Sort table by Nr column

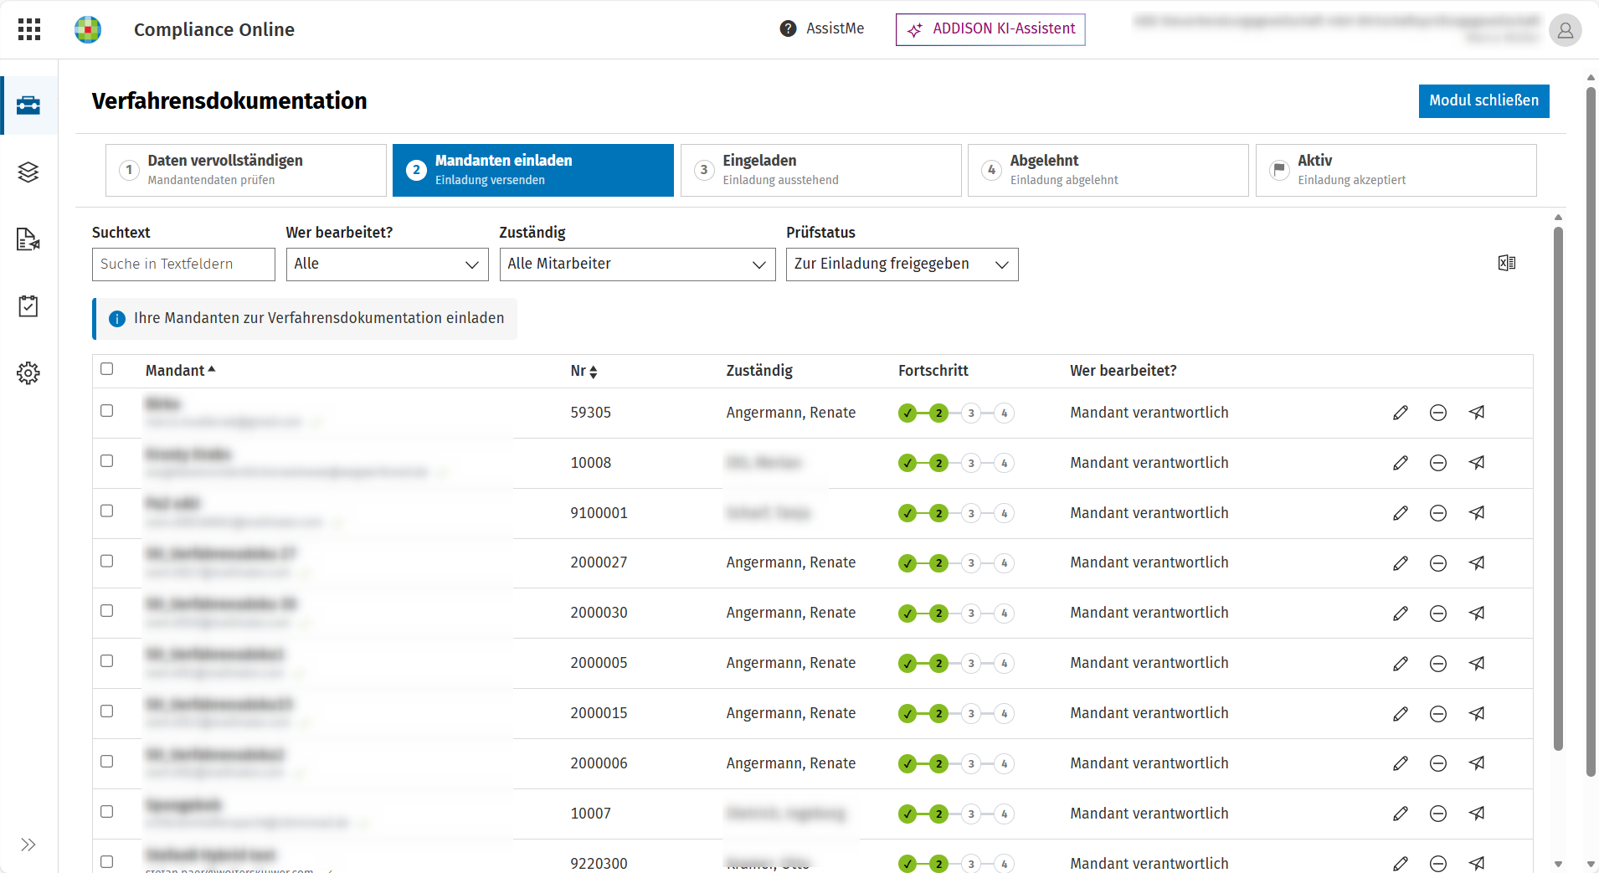[584, 371]
